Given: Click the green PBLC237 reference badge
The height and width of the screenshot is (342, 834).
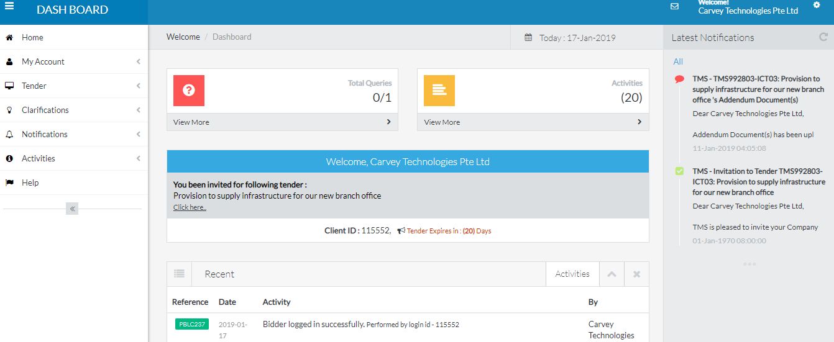Looking at the screenshot, I should point(192,324).
